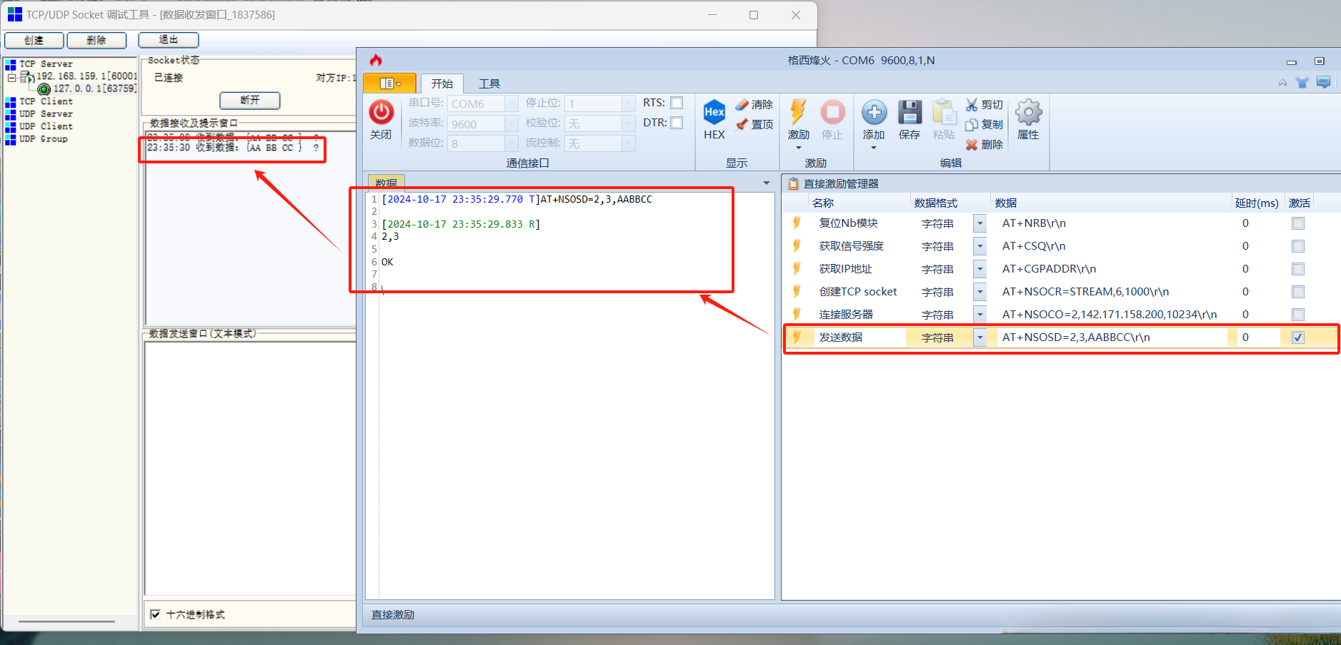Toggle the DTR checkbox
The height and width of the screenshot is (645, 1341).
677,123
